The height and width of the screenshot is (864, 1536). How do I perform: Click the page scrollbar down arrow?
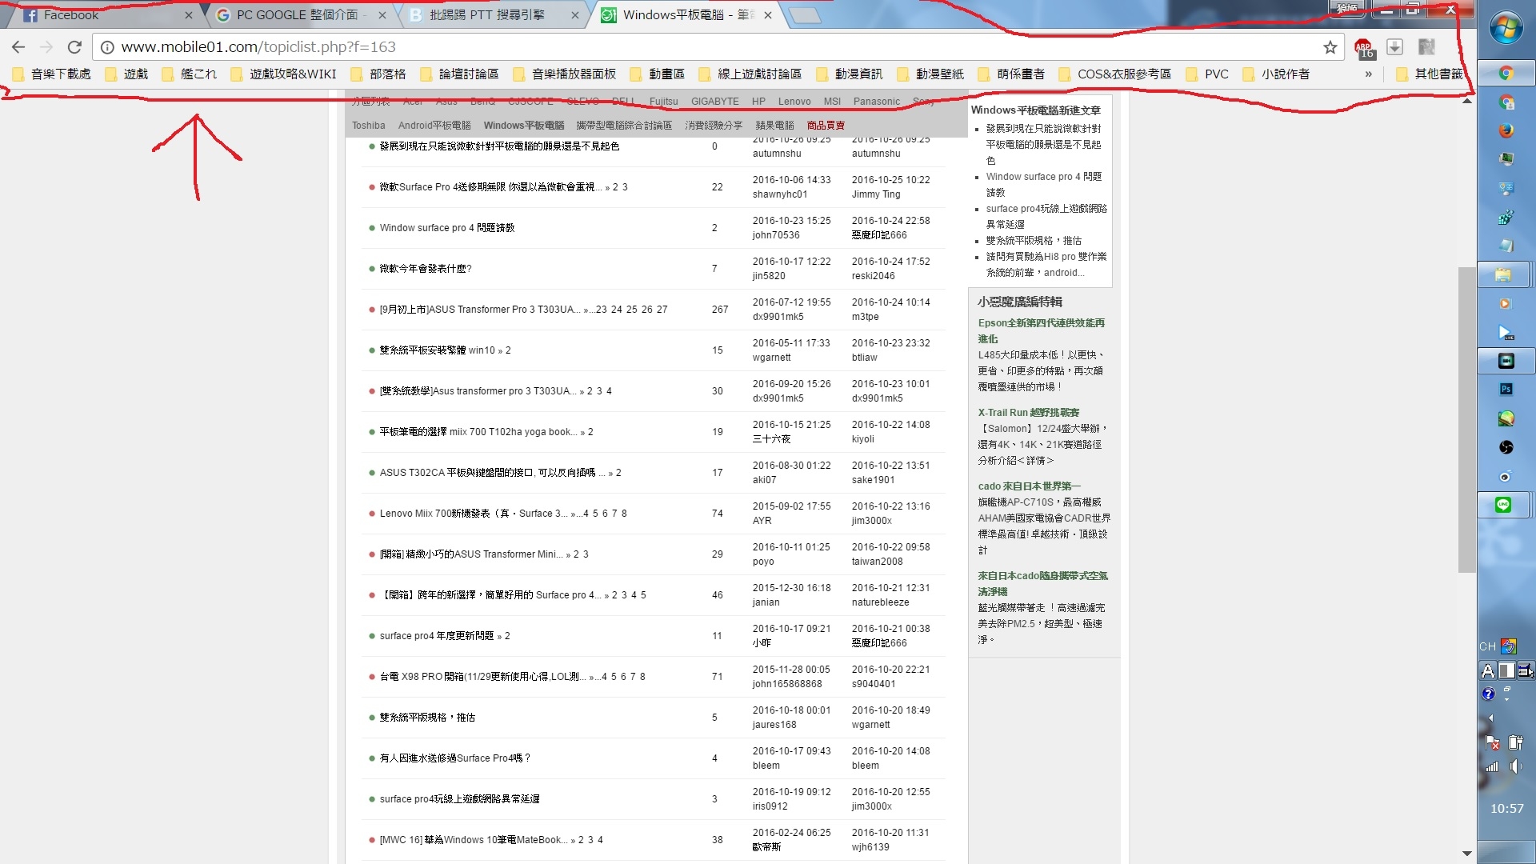1467,854
